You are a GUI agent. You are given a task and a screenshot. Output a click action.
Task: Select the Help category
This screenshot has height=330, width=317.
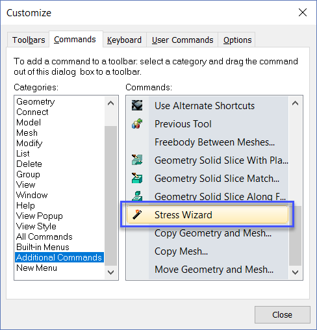59,205
